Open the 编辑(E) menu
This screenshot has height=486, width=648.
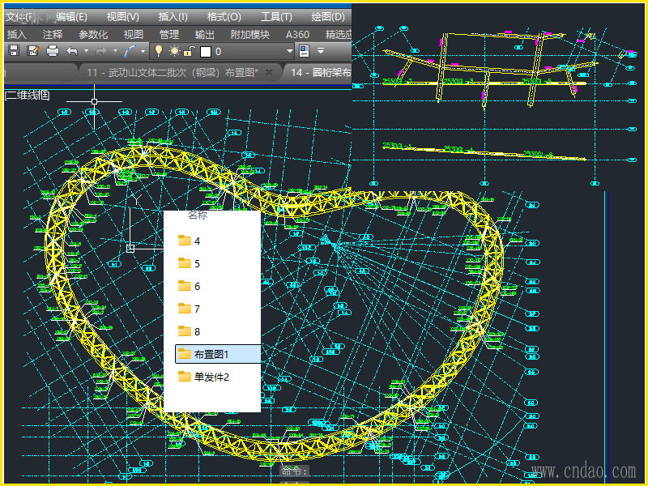coord(71,17)
